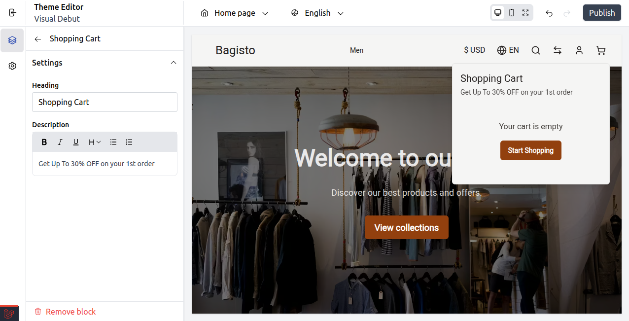
Task: Toggle underline formatting in Description
Action: click(76, 142)
